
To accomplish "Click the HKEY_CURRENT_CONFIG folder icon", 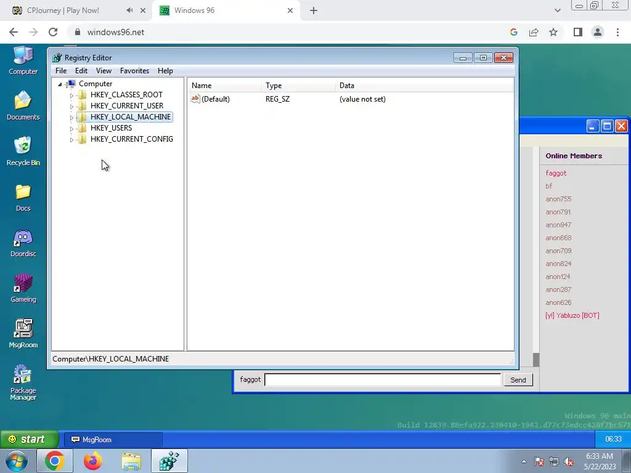I will (82, 139).
